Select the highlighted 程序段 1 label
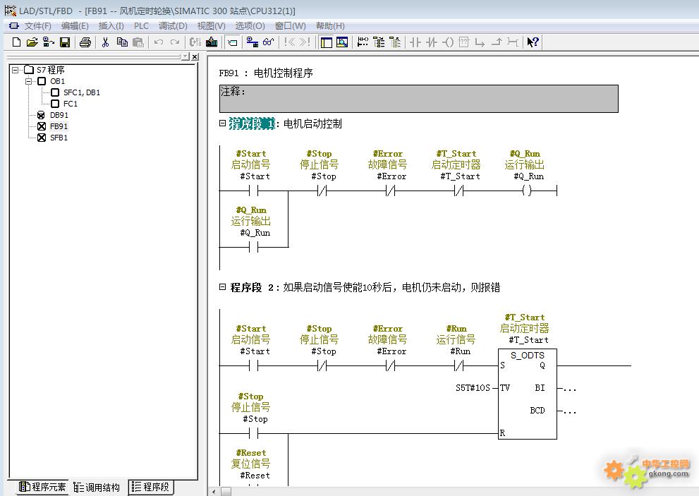 pos(252,123)
